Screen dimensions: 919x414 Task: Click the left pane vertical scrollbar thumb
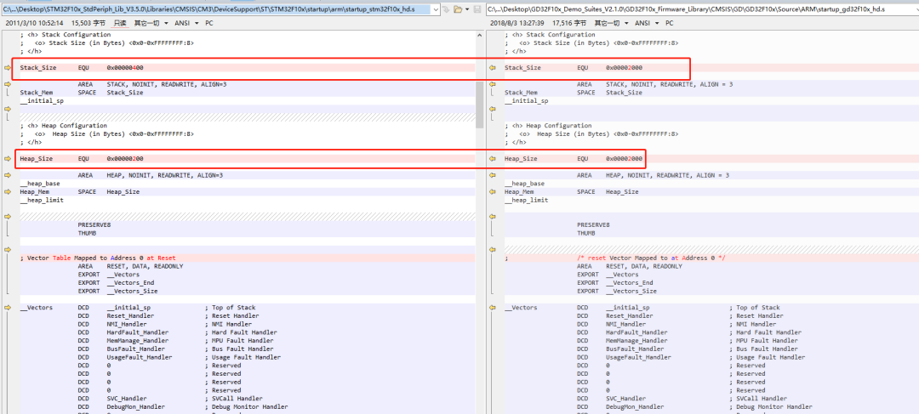click(479, 105)
